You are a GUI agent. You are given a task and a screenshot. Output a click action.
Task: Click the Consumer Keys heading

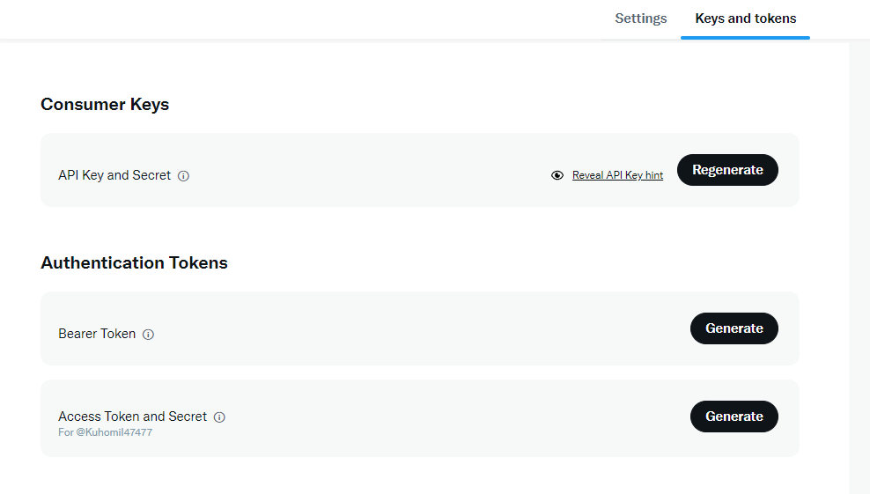(105, 105)
